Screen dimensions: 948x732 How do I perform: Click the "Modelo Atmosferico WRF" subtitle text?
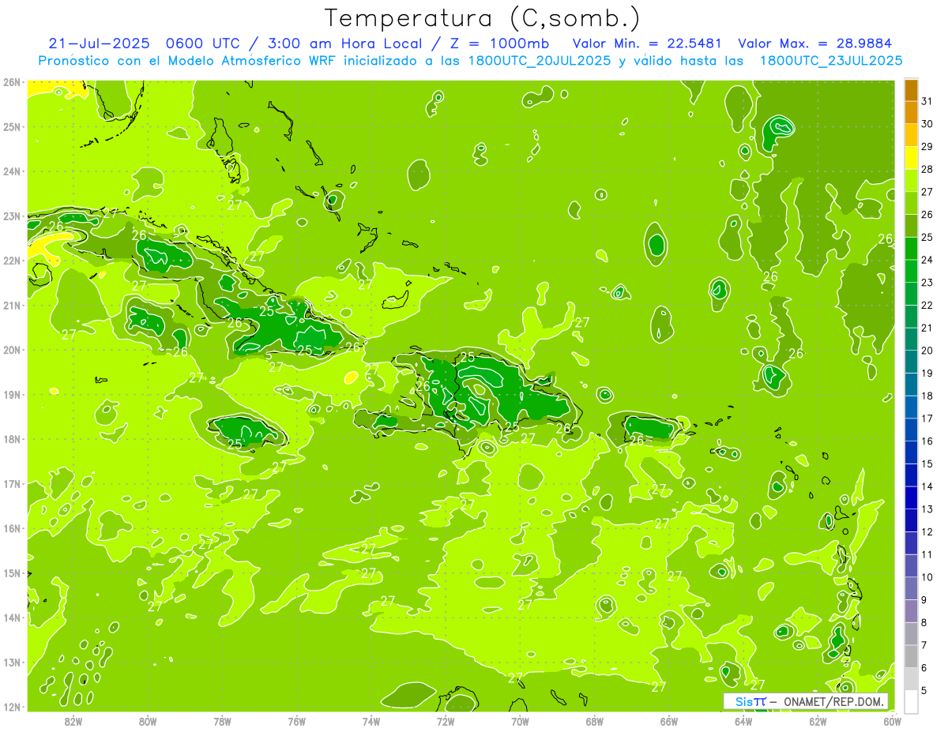254,61
